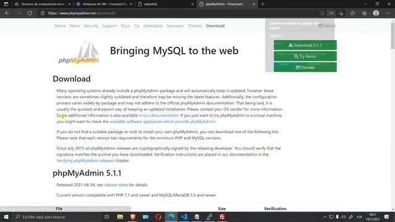Follow the 'in our documentation' link
395x222 pixels.
[x=159, y=115]
